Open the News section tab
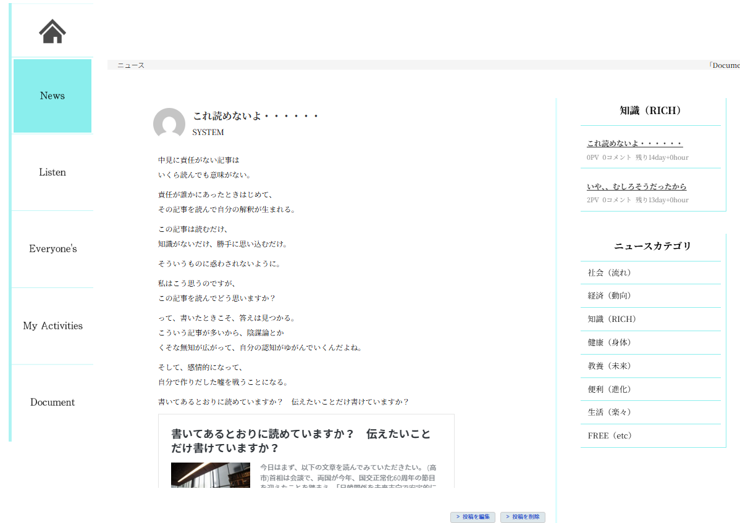This screenshot has height=523, width=740. click(x=53, y=96)
